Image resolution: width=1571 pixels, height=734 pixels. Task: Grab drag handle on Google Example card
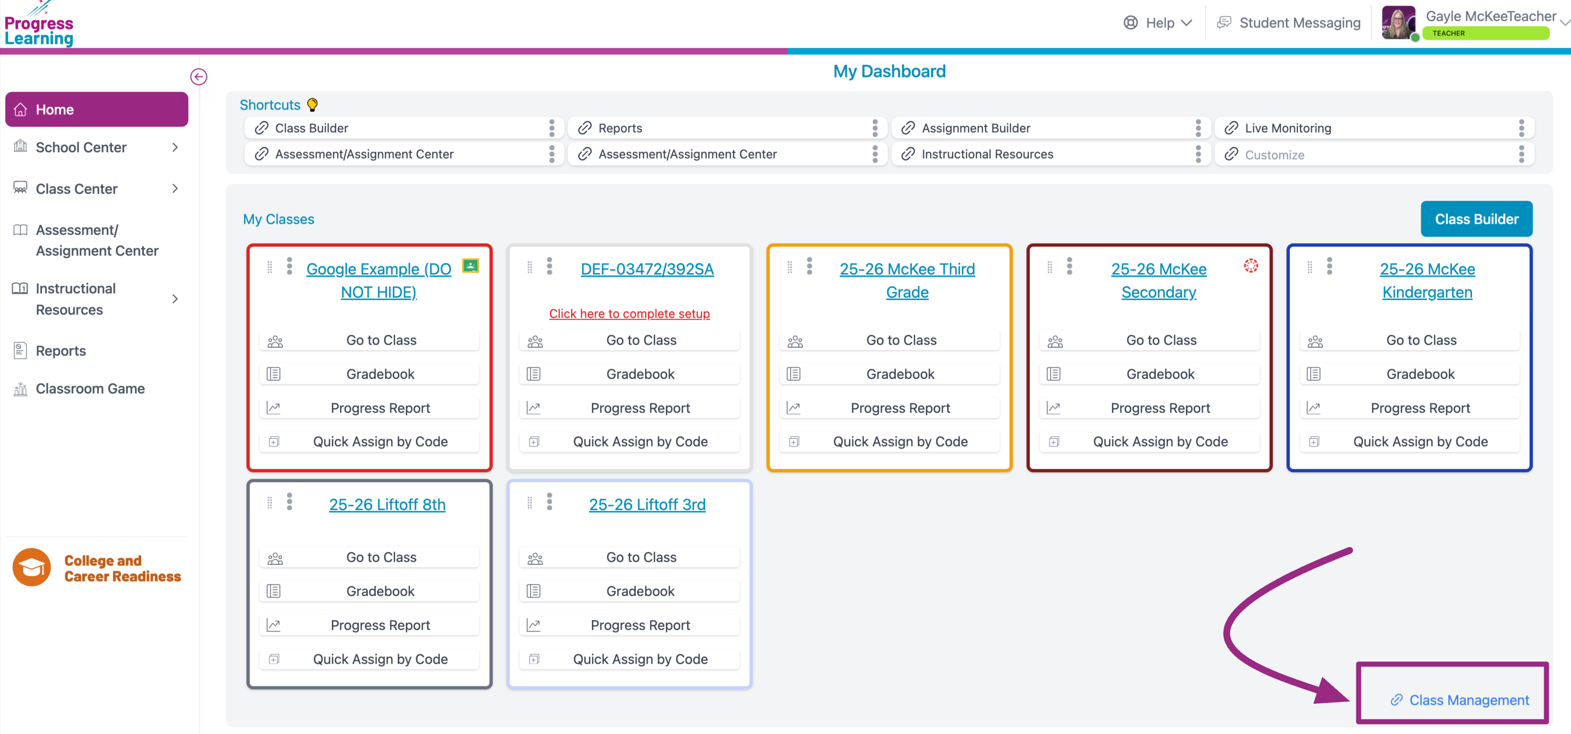tap(269, 267)
